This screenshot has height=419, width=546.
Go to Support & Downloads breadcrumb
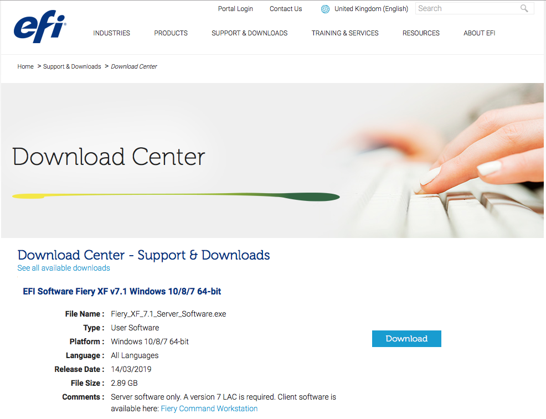coord(72,66)
